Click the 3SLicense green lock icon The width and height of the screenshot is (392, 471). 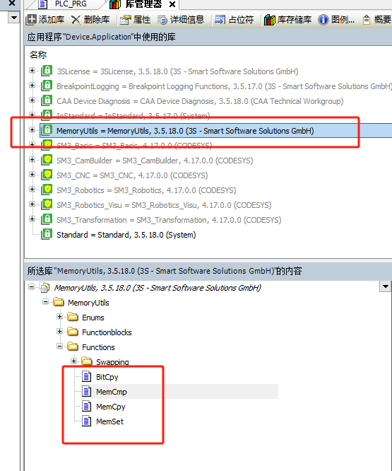pyautogui.click(x=47, y=71)
